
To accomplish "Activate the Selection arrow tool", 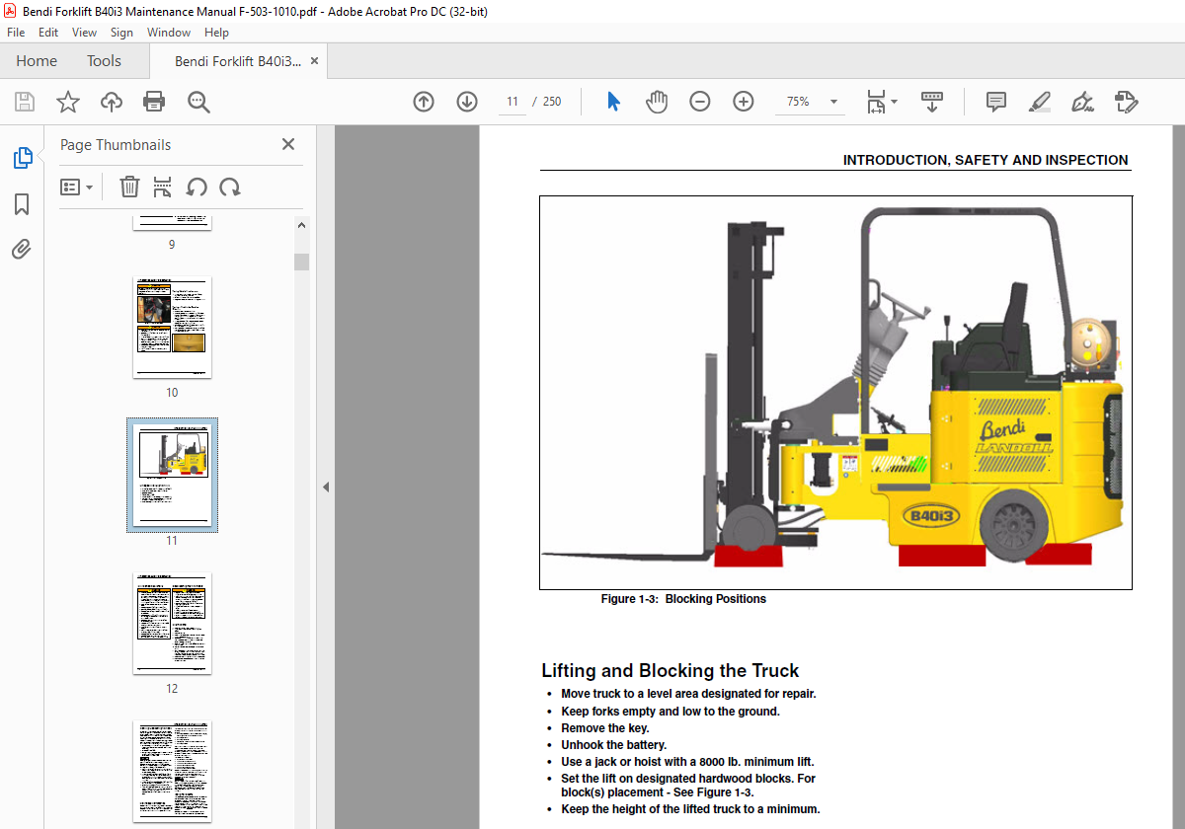I will pos(613,102).
